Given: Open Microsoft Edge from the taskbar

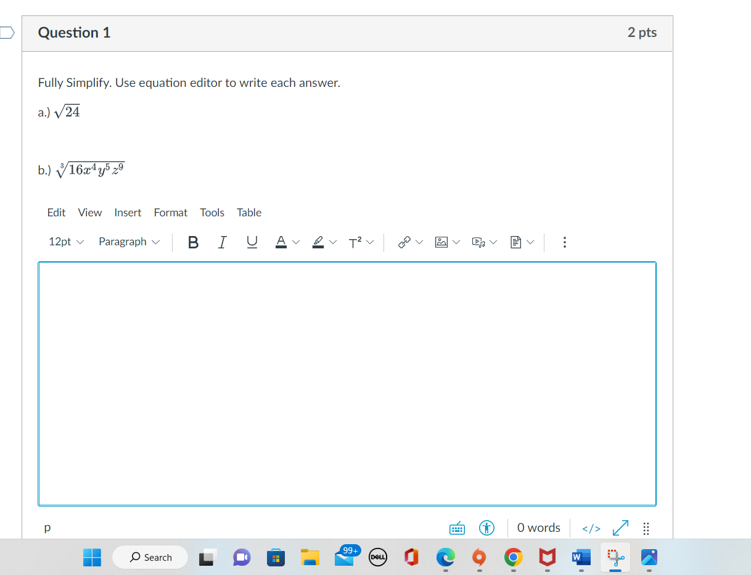Looking at the screenshot, I should (445, 557).
